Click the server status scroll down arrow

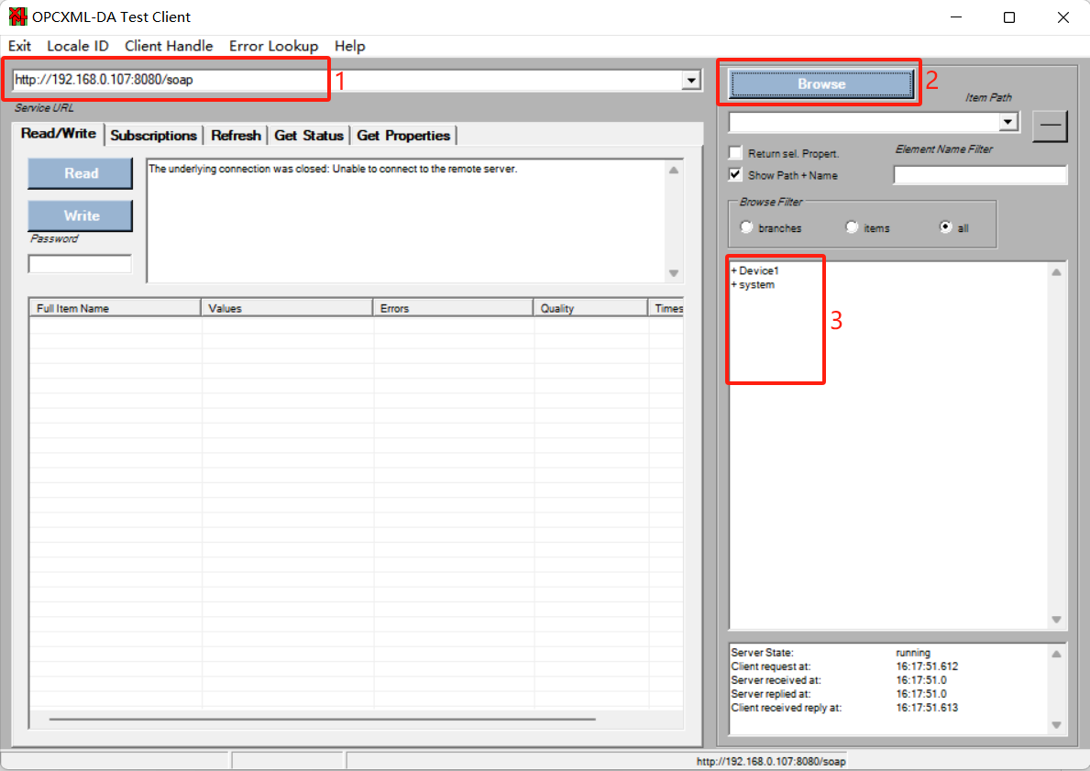[1057, 725]
